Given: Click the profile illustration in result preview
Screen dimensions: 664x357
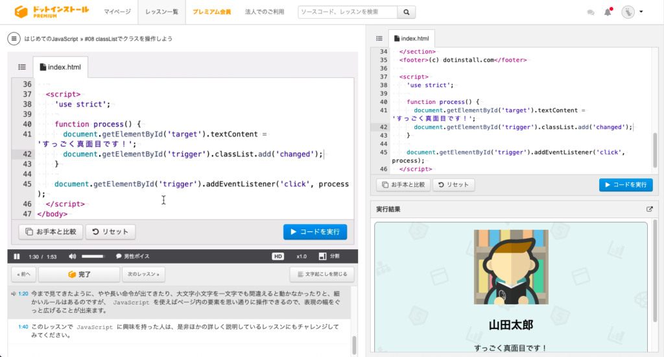Looking at the screenshot, I should coord(511,267).
